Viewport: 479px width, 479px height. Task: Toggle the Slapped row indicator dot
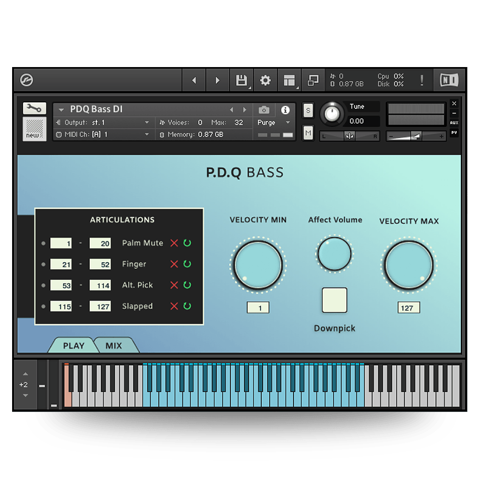click(x=43, y=306)
